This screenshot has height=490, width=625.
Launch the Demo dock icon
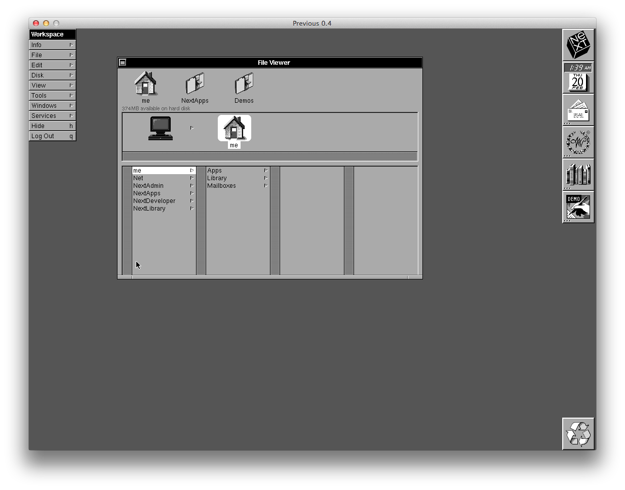click(x=578, y=207)
